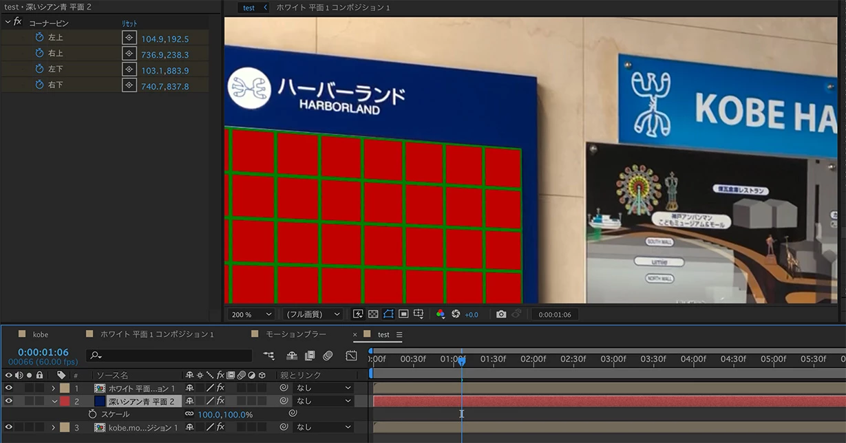Viewport: 846px width, 443px height.
Task: Open the graph editor
Action: 351,356
